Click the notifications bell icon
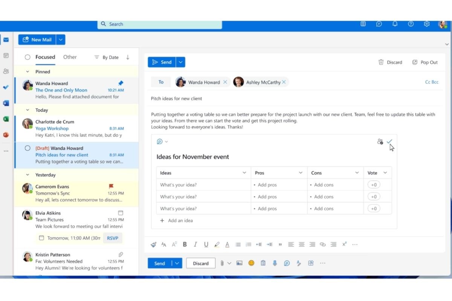 pos(395,24)
